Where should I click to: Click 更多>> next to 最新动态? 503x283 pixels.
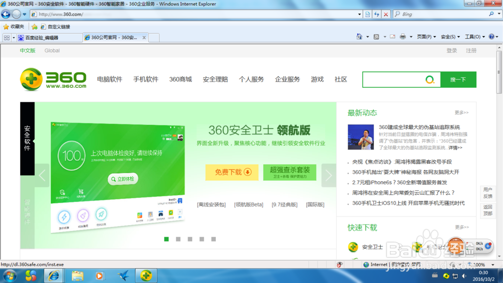pyautogui.click(x=462, y=112)
